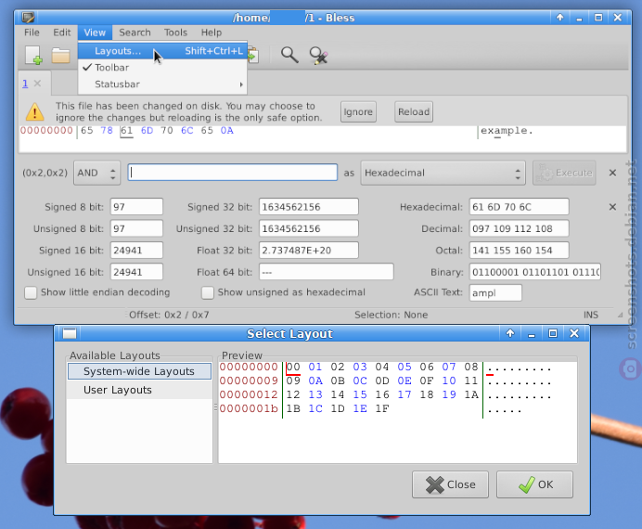Image resolution: width=642 pixels, height=529 pixels.
Task: Close the Select Layout dialog via titlebar X
Action: (574, 333)
